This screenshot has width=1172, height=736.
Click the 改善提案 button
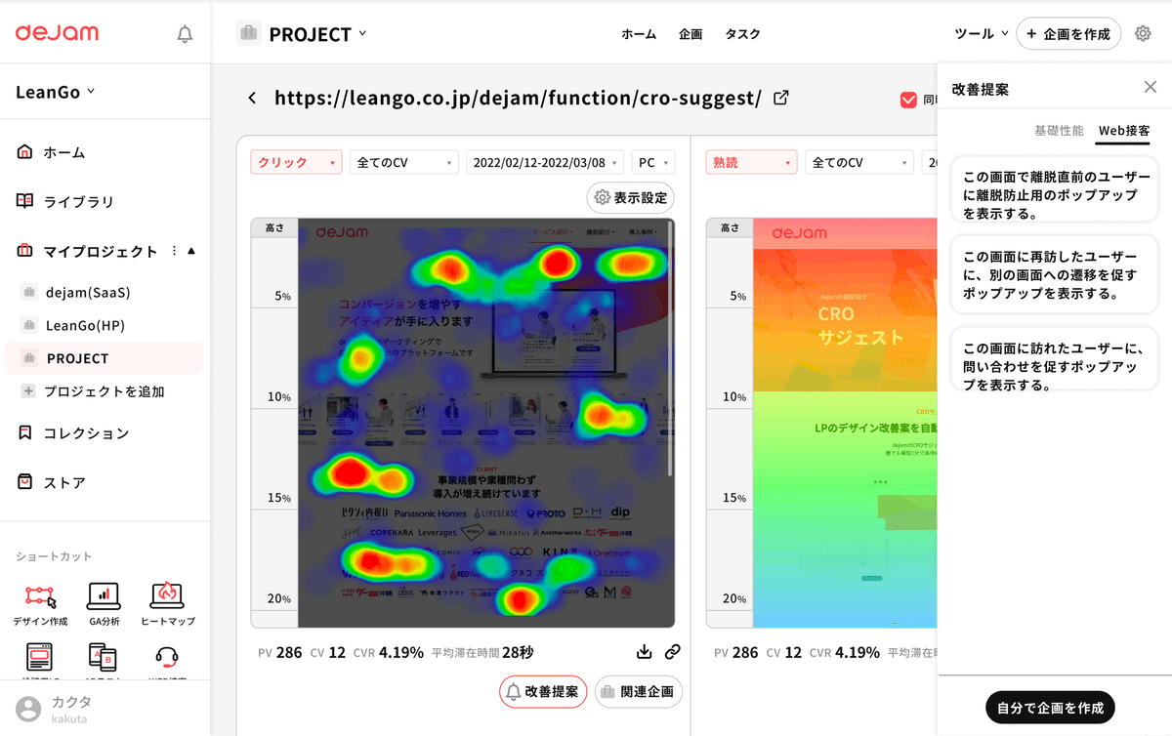coord(543,691)
